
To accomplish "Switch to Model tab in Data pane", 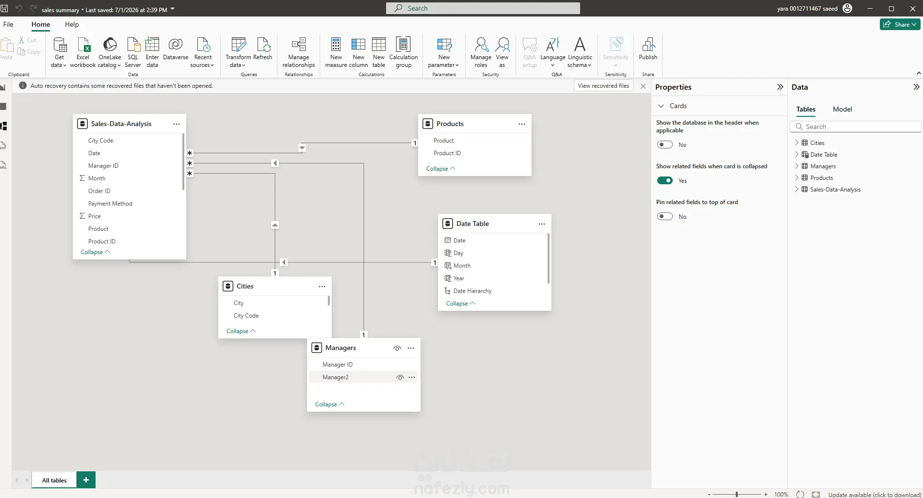I will (842, 109).
